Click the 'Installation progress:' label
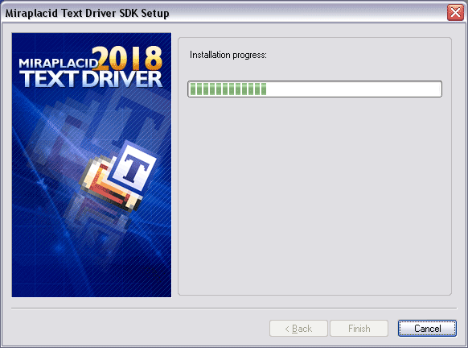The height and width of the screenshot is (348, 468). coord(228,55)
